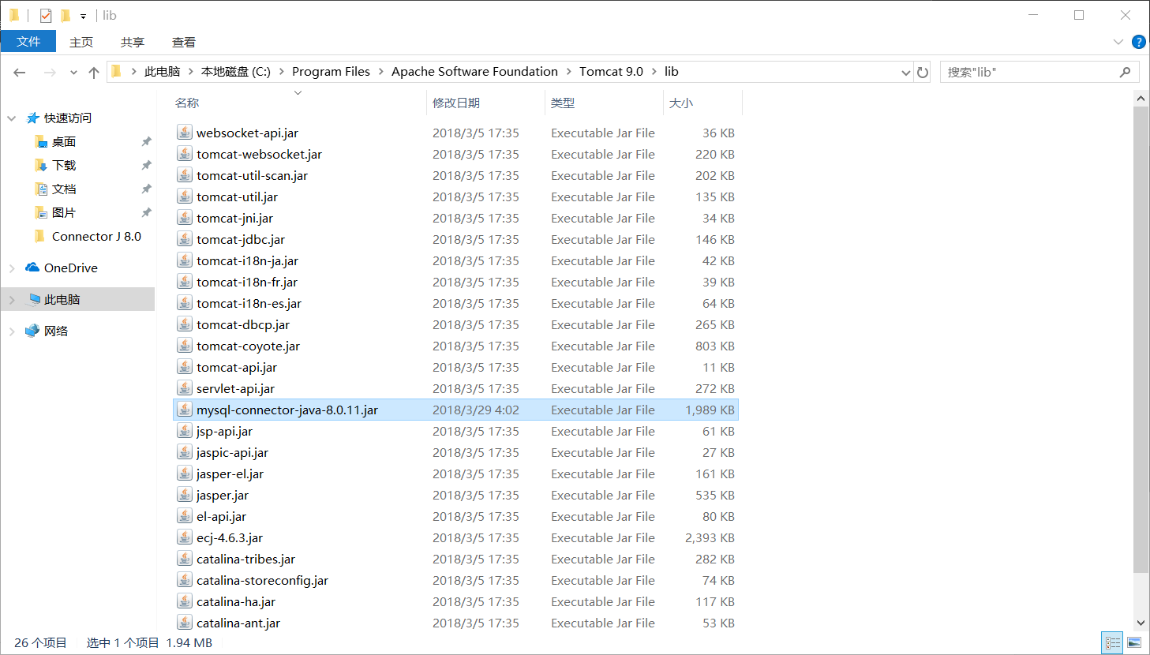Click the jar icon of ecj-4.6.3.jar
This screenshot has height=655, width=1150.
point(185,537)
